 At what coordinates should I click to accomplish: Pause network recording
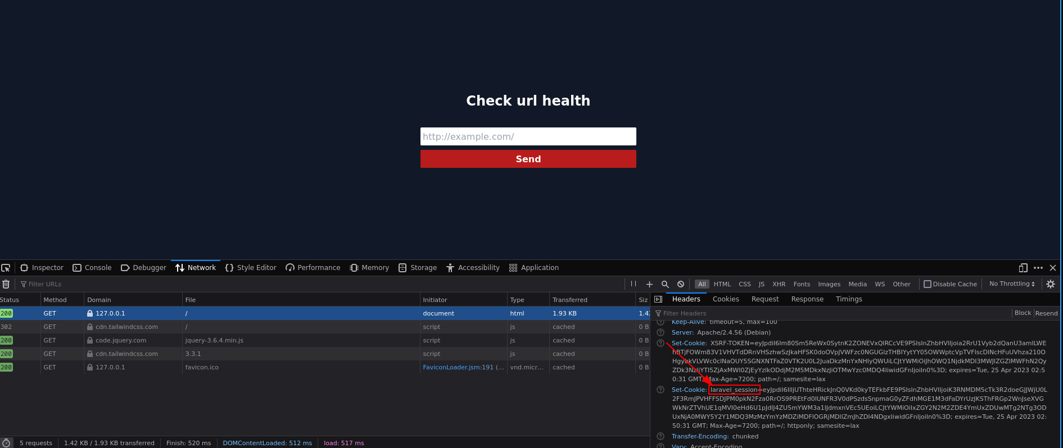(634, 284)
